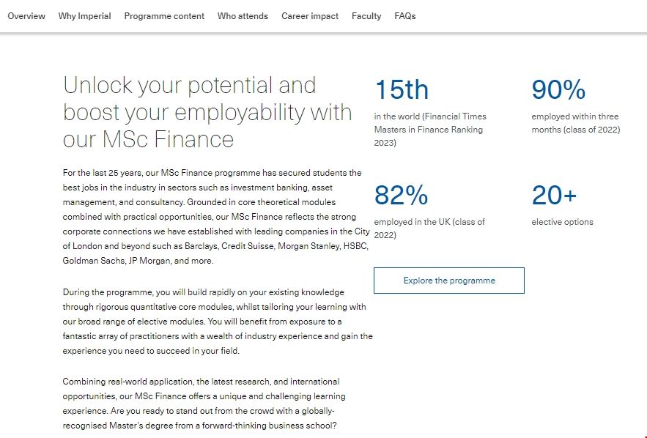The height and width of the screenshot is (438, 647).
Task: Open the Overview nav tab
Action: pyautogui.click(x=26, y=16)
